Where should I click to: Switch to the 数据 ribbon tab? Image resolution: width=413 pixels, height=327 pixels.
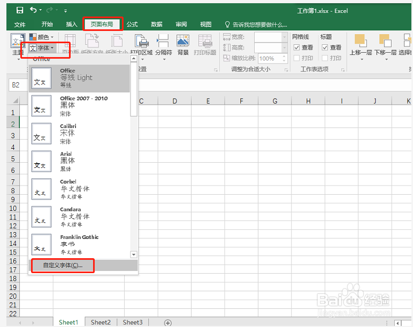pos(157,25)
